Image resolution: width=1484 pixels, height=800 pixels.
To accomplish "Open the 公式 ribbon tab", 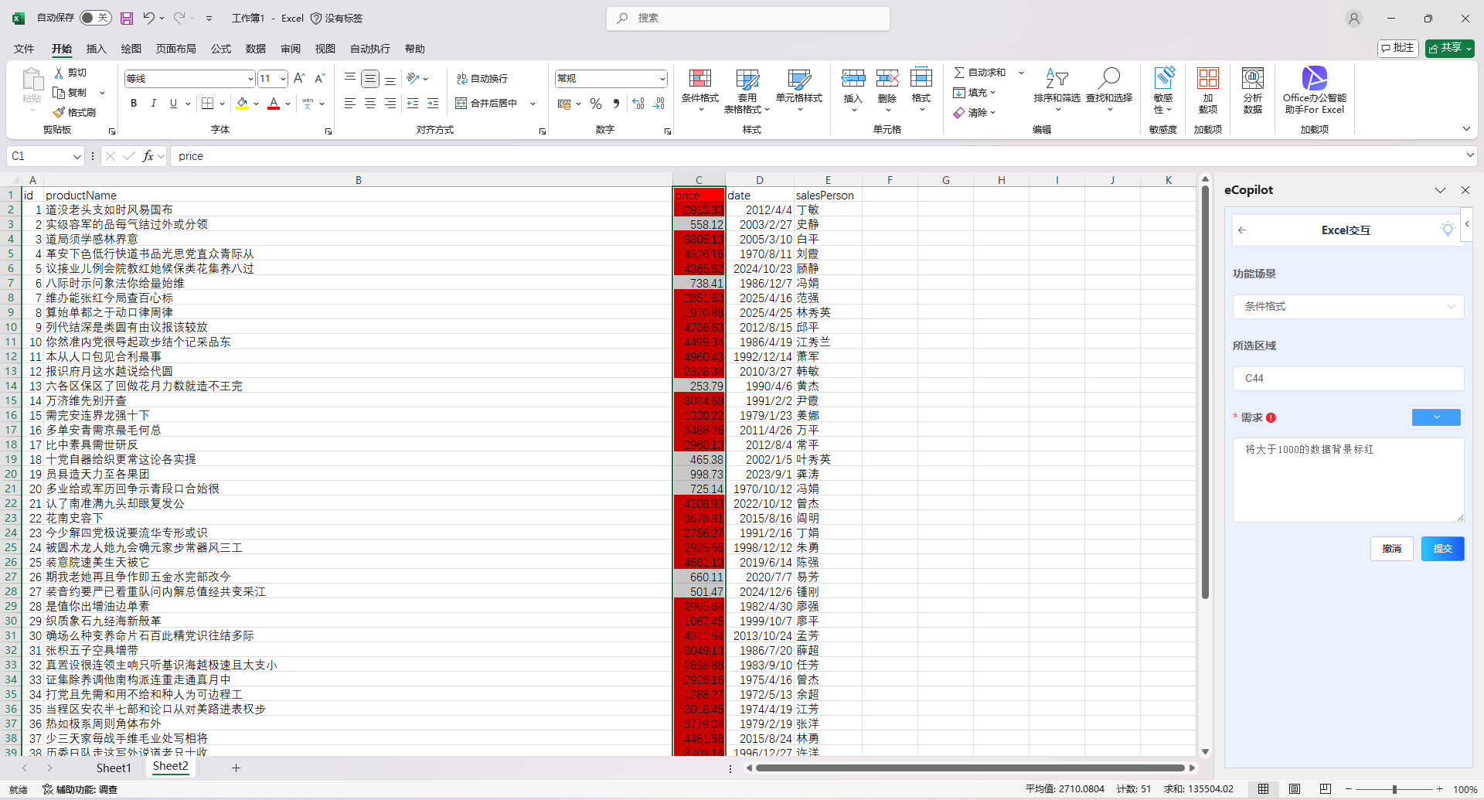I will (x=221, y=49).
